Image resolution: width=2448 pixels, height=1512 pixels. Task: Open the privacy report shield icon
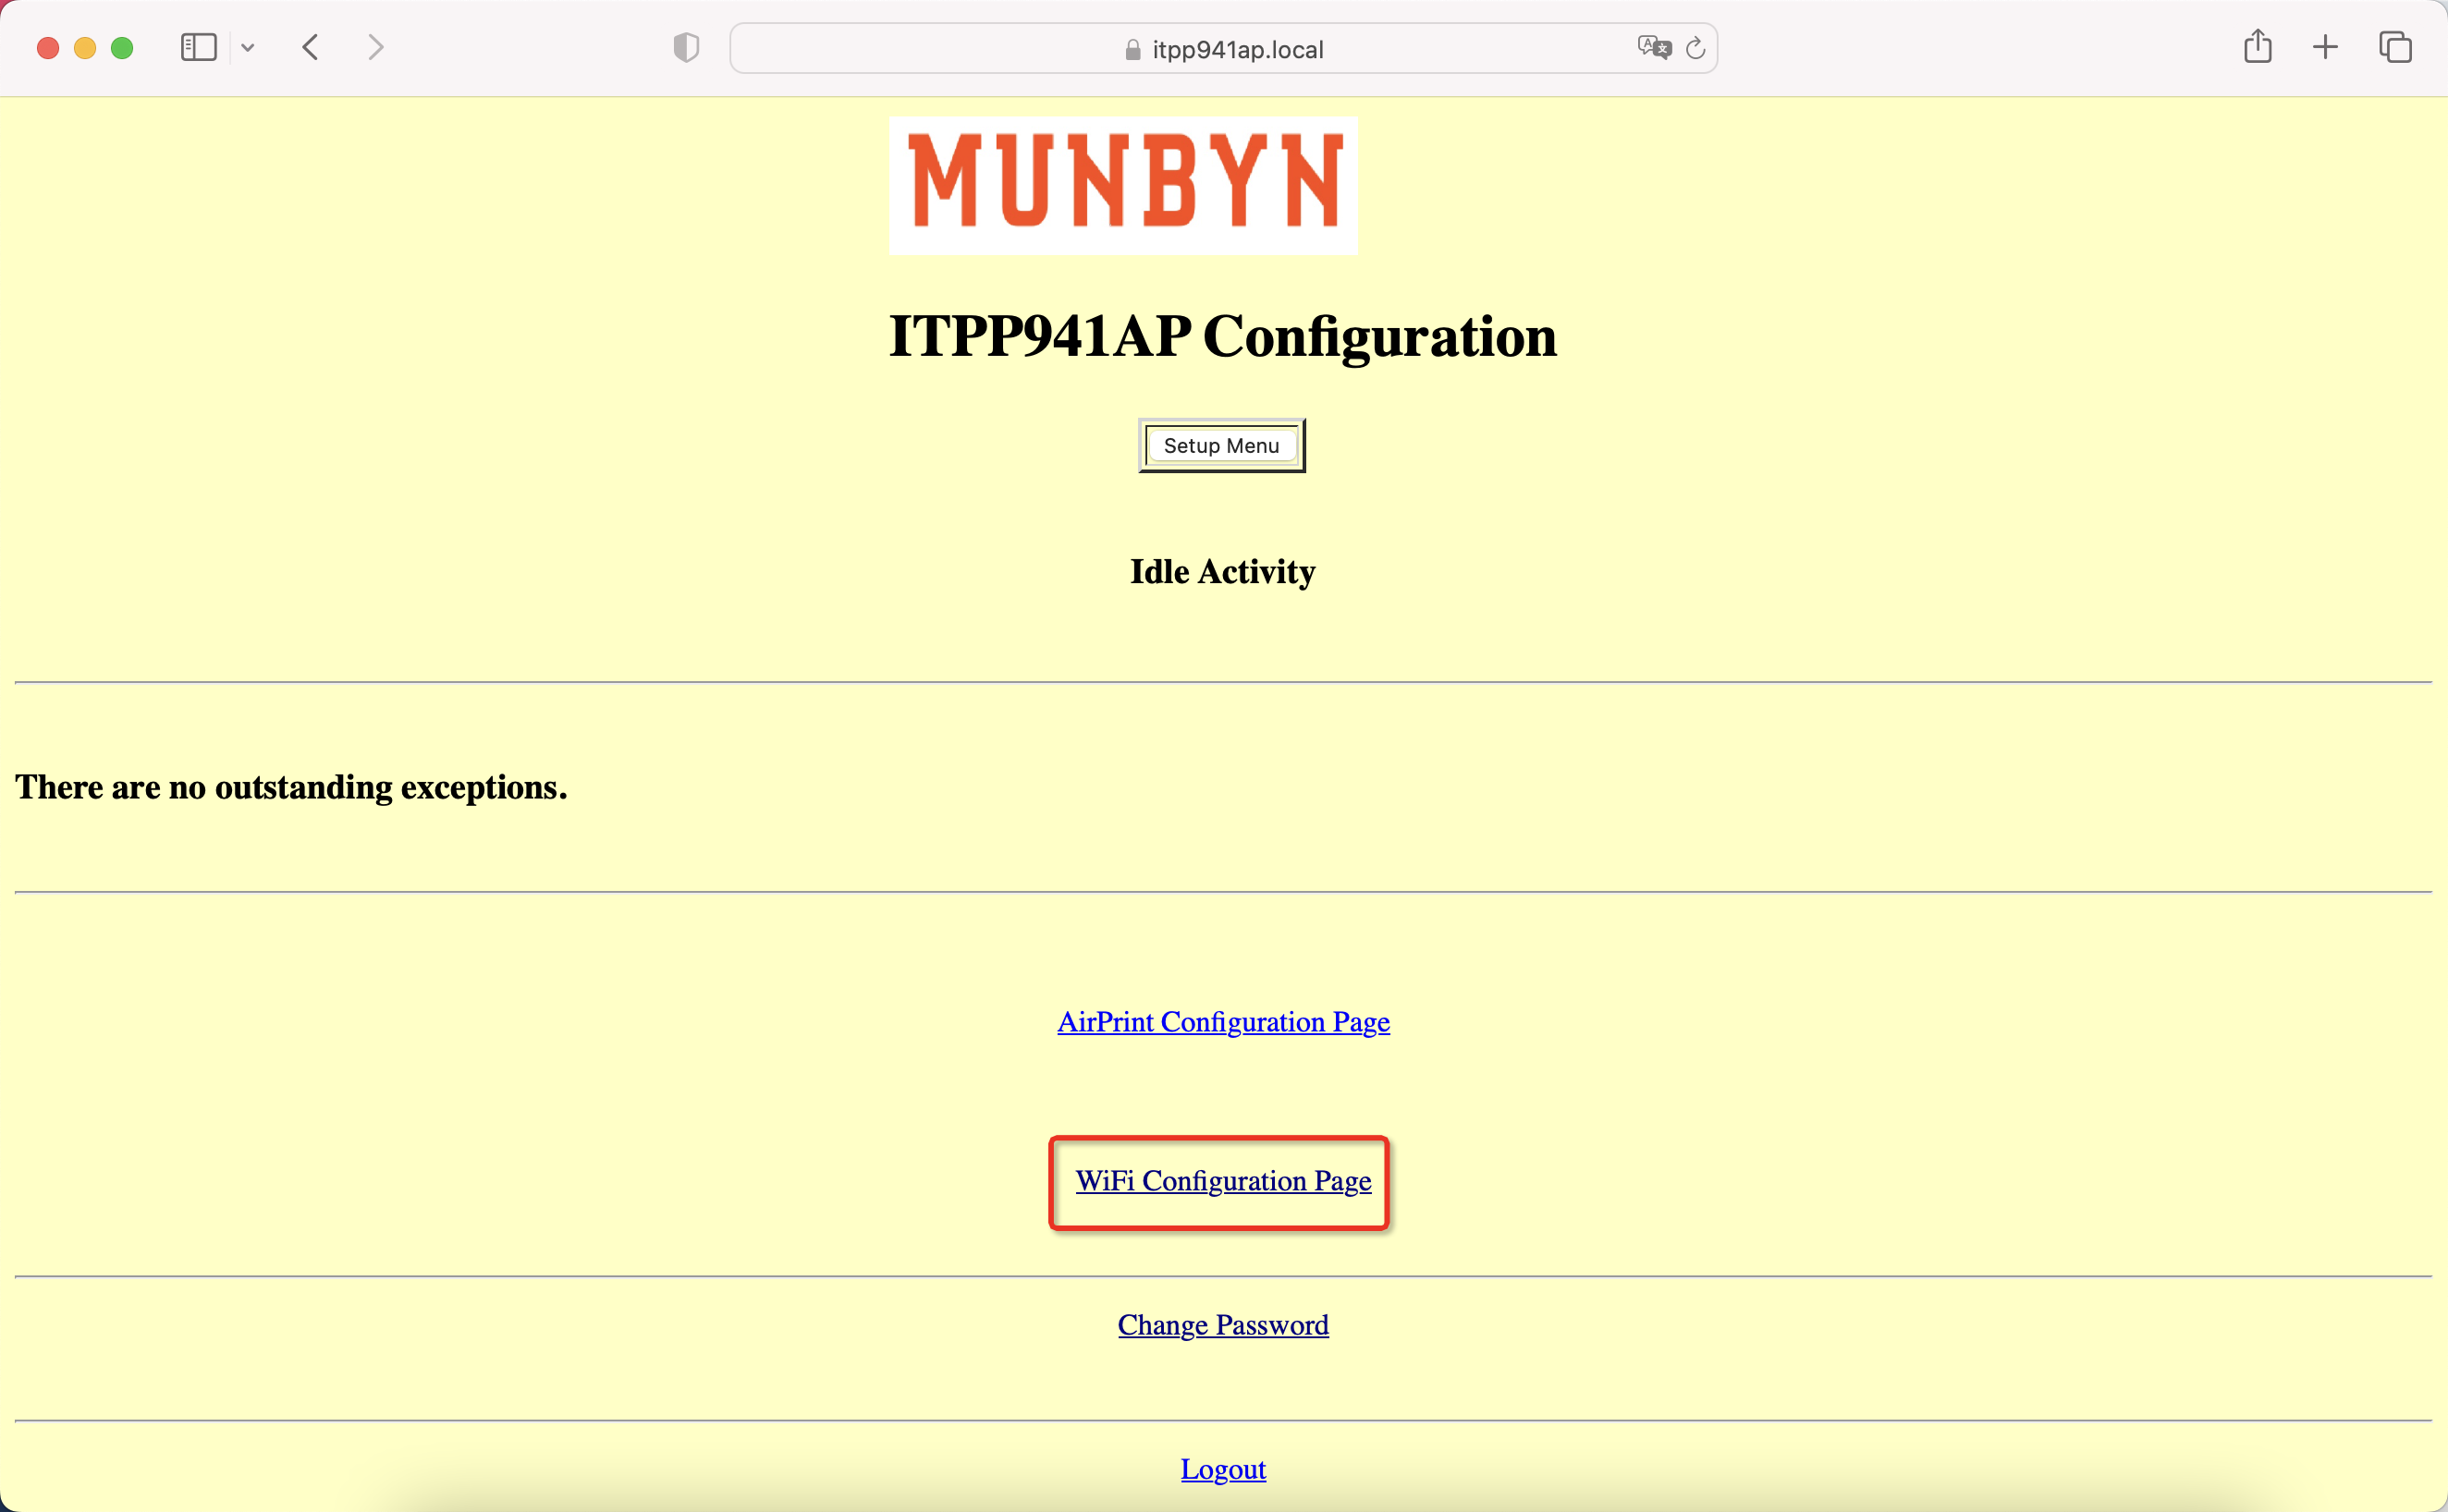[686, 47]
